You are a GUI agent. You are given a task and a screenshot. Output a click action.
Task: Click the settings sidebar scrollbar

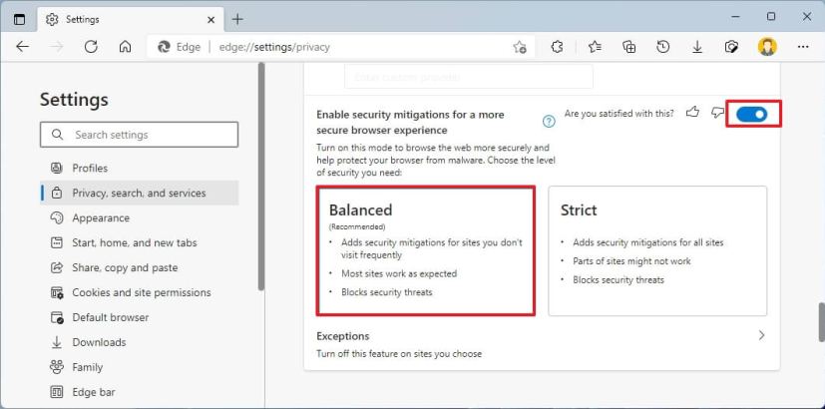(x=261, y=177)
